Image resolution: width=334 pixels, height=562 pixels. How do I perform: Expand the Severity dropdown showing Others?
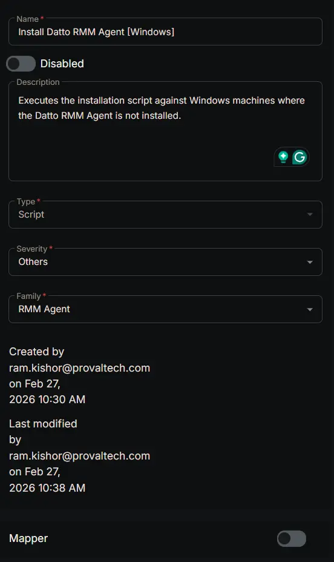click(165, 262)
